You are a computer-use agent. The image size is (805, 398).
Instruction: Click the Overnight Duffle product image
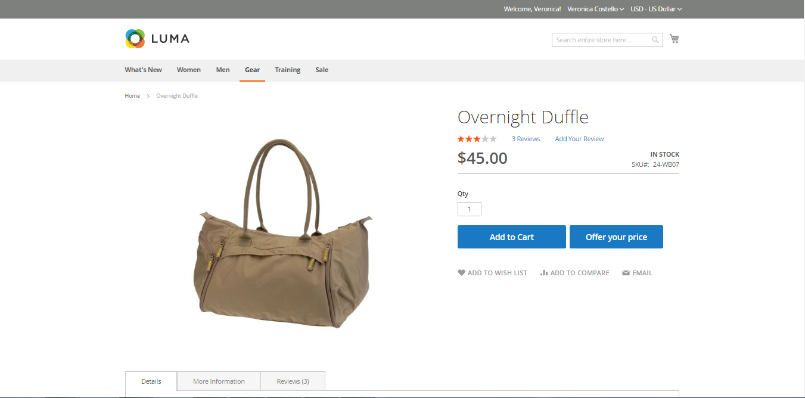pos(282,234)
